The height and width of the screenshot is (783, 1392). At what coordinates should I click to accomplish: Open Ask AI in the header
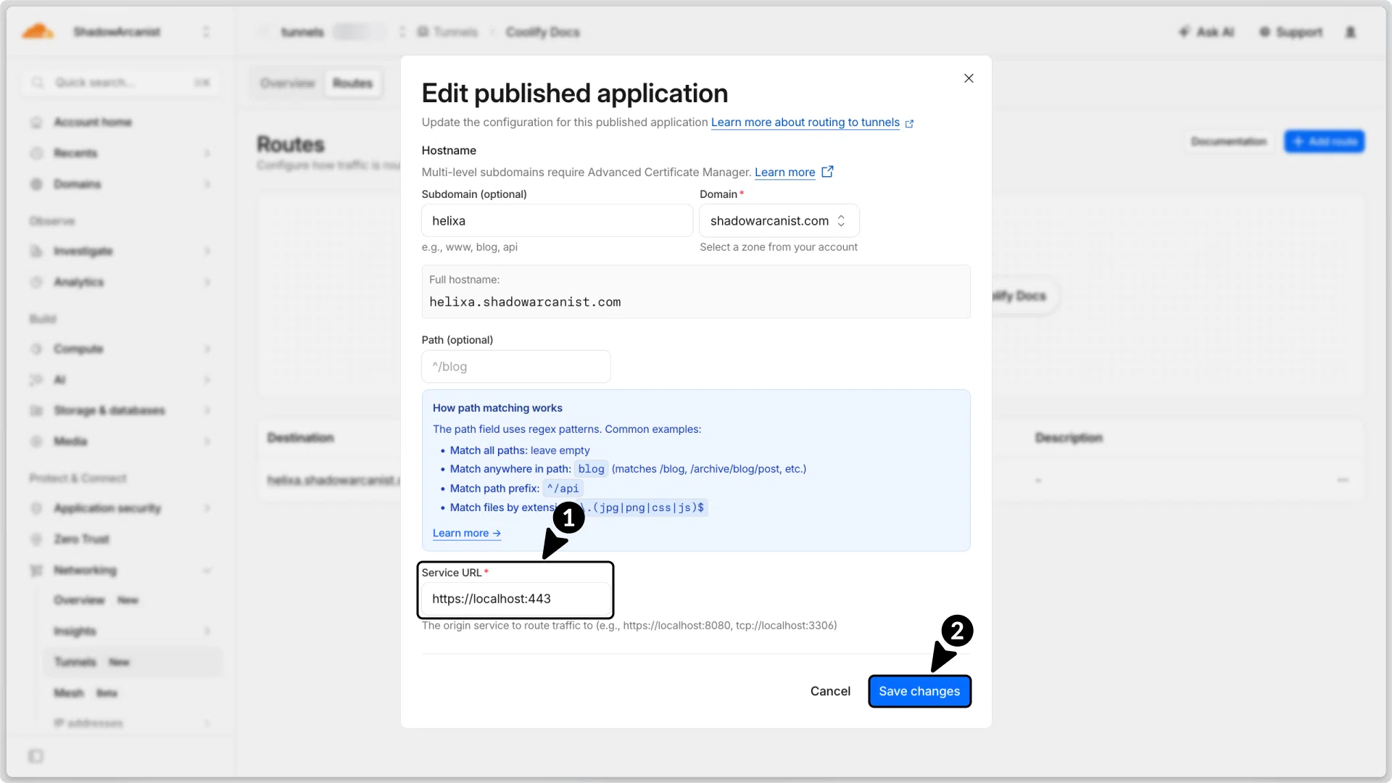(x=1206, y=32)
